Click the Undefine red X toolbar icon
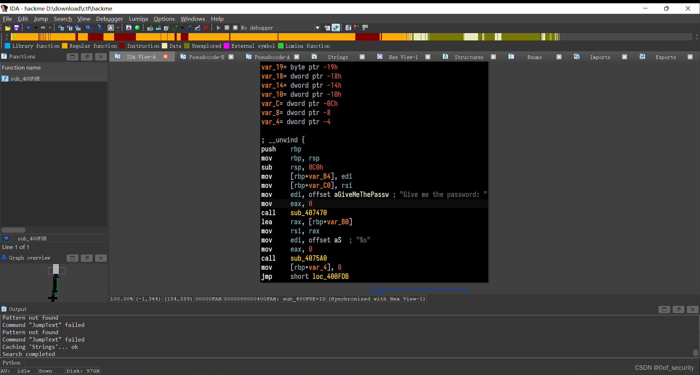The width and height of the screenshot is (700, 375). point(206,28)
